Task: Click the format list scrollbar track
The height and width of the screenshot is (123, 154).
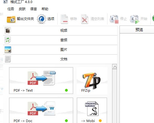Action: click(x=115, y=96)
